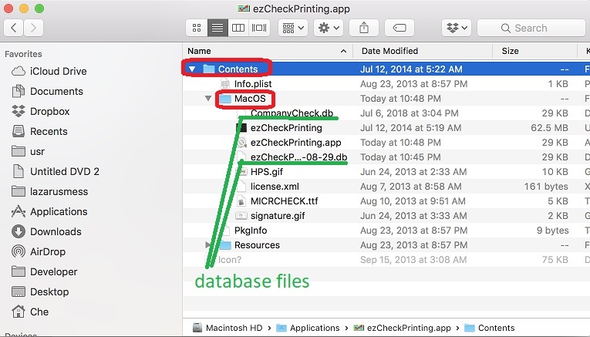Collapse the Contents folder triangle

193,69
